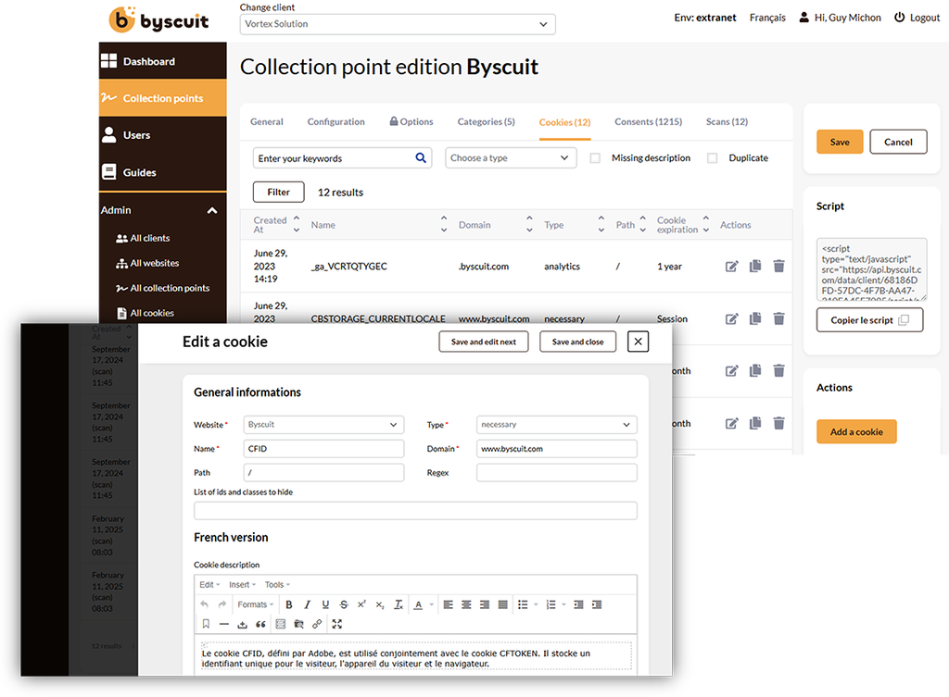Clear formatting in the description editor
This screenshot has width=949, height=697.
coord(399,604)
